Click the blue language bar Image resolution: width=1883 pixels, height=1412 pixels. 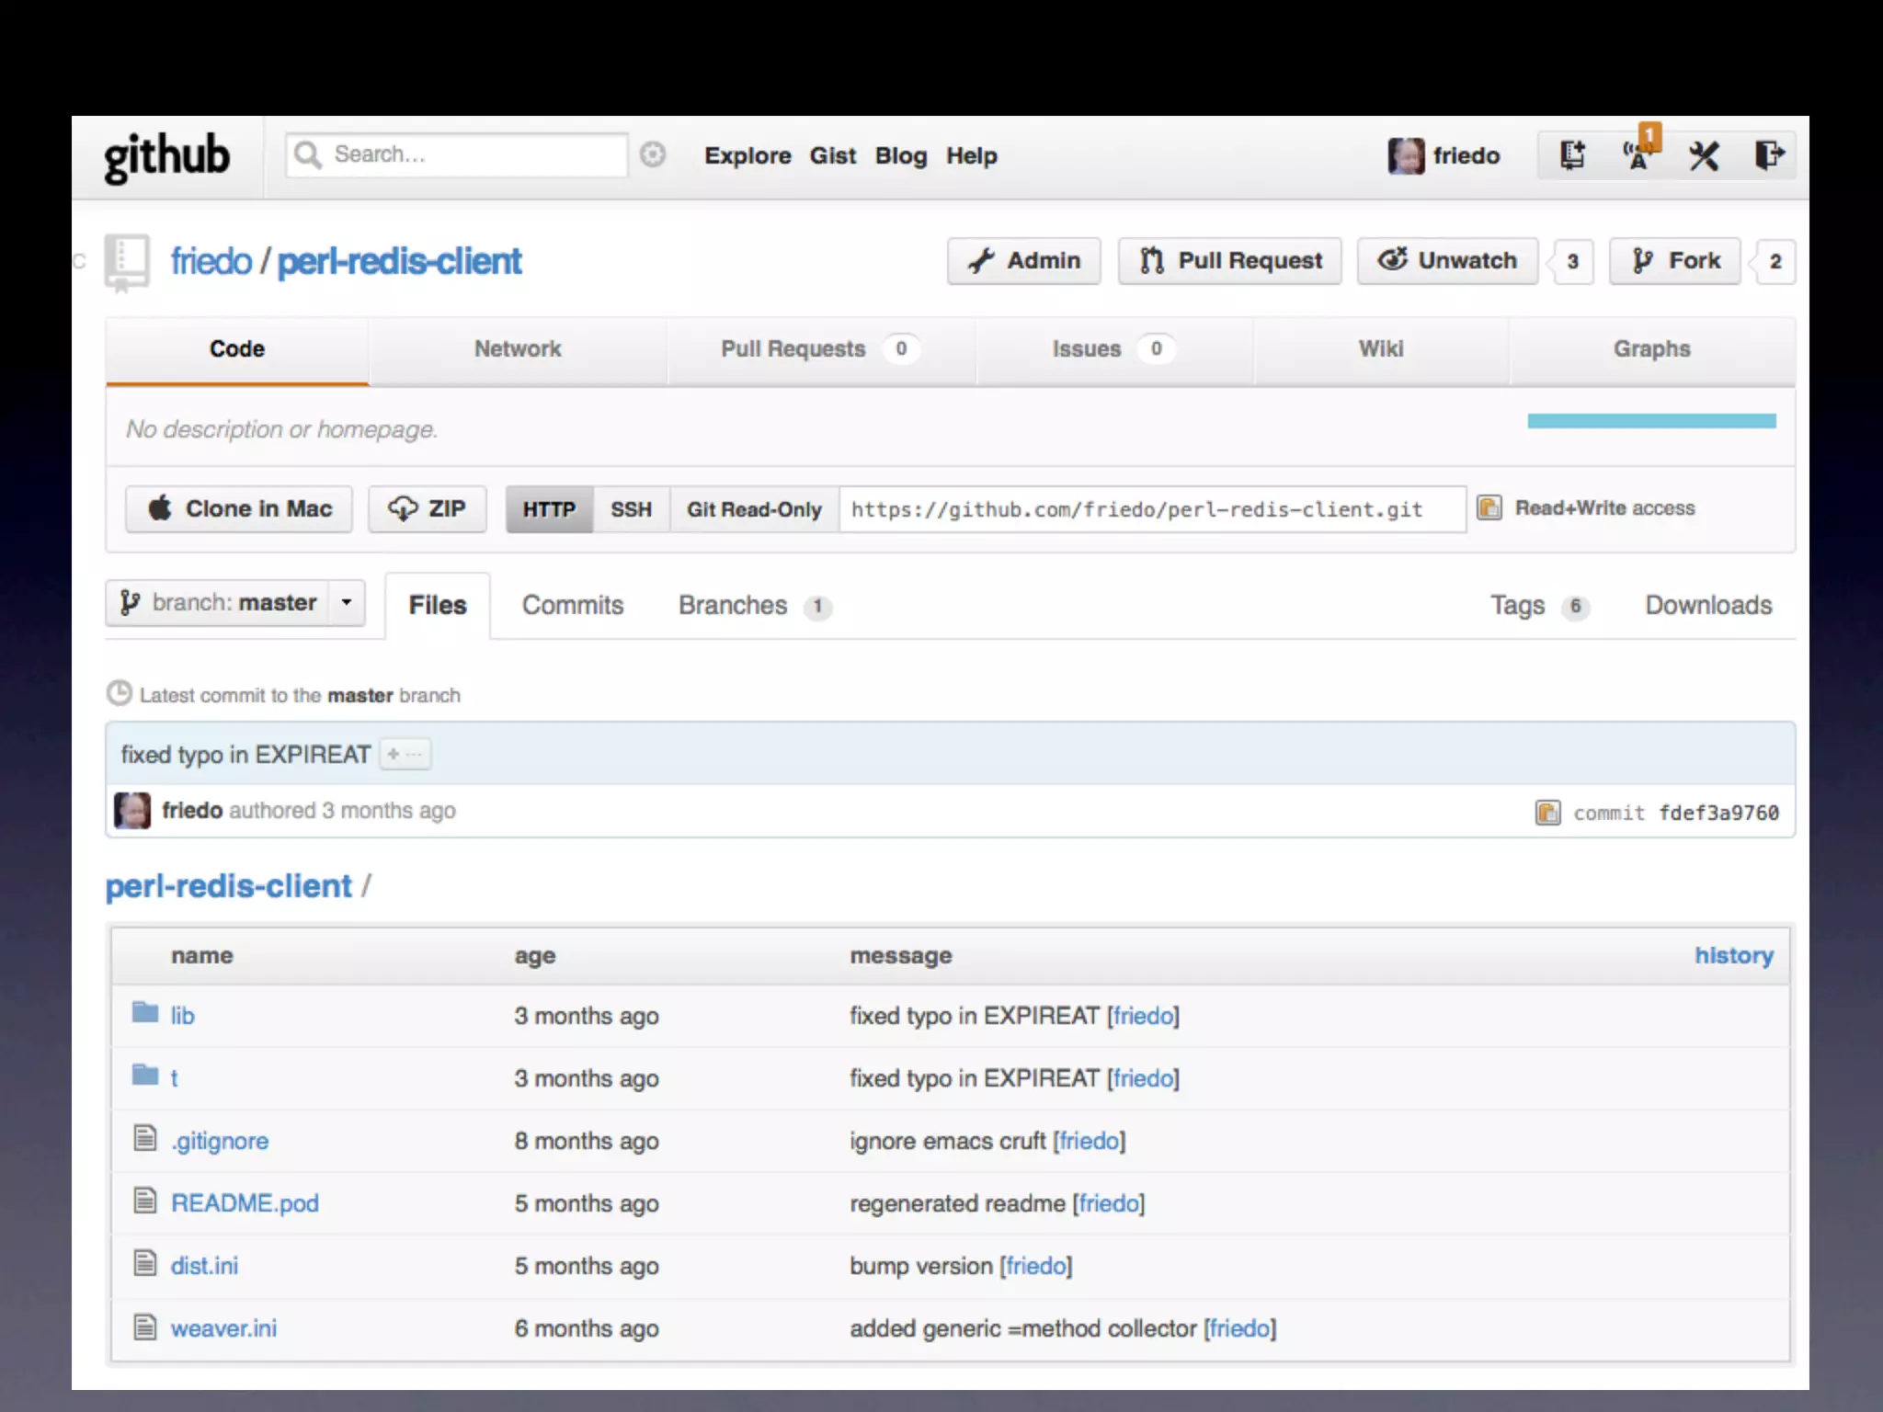[1651, 421]
